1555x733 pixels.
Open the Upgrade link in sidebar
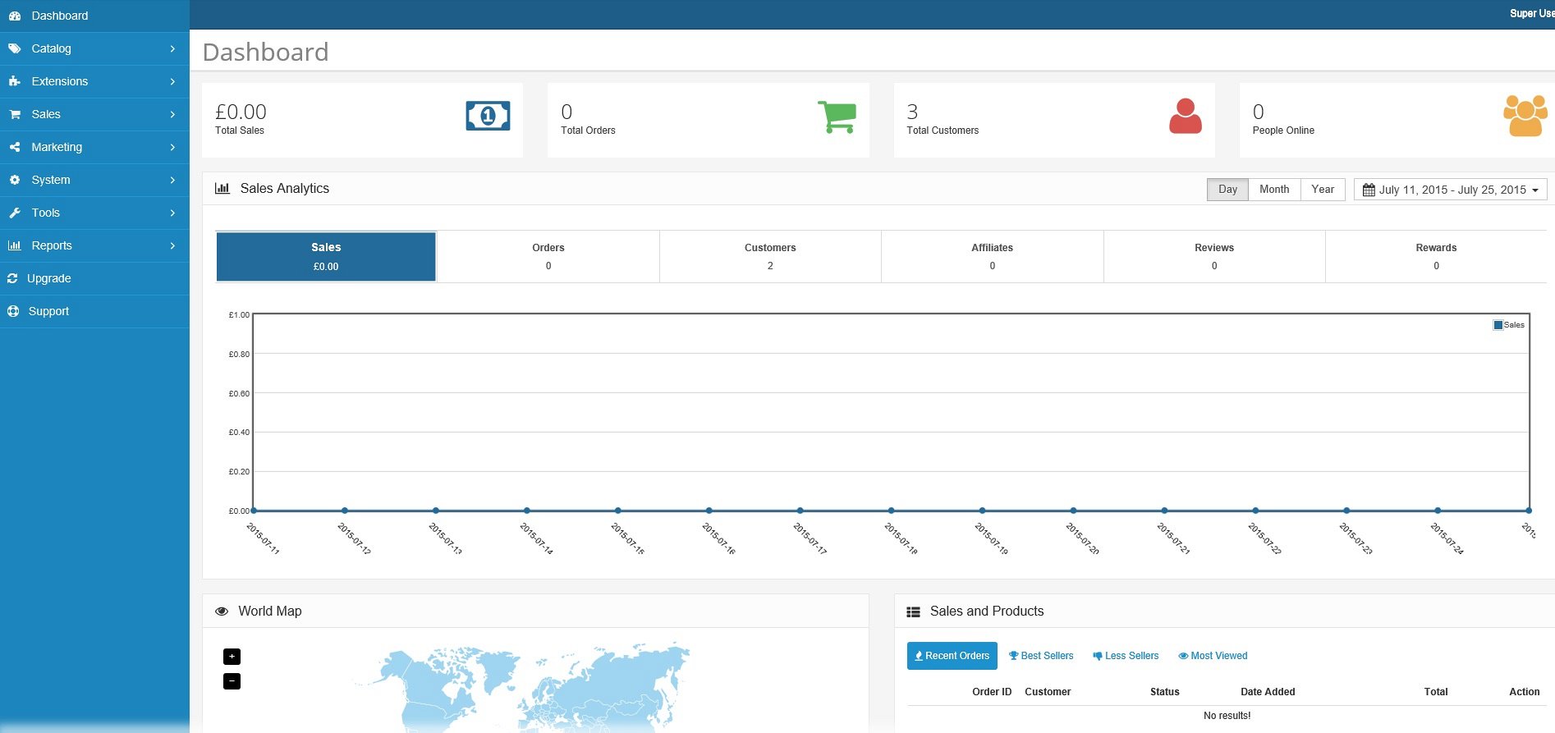49,278
